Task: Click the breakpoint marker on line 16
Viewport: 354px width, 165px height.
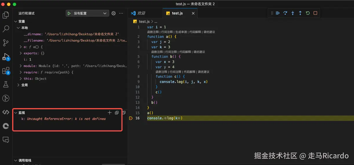Action: [131, 118]
